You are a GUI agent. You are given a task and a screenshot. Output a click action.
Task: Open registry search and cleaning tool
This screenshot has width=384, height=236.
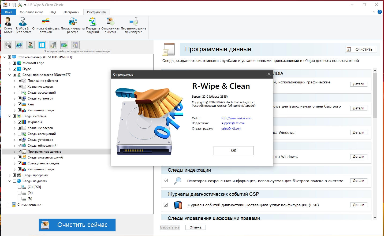click(73, 25)
